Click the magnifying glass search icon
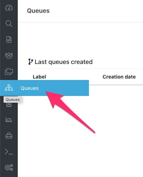This screenshot has width=143, height=177. [x=9, y=23]
